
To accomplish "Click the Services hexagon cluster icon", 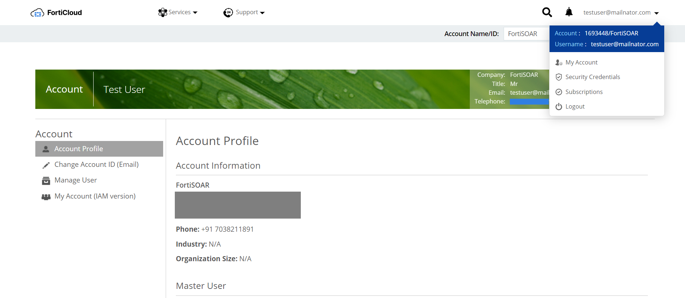I will click(x=162, y=12).
